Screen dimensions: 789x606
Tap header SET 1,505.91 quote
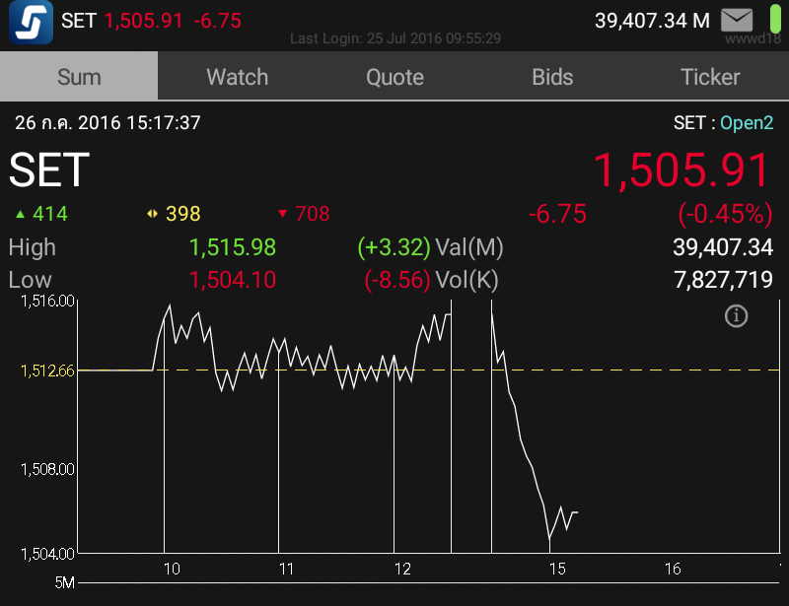[121, 21]
